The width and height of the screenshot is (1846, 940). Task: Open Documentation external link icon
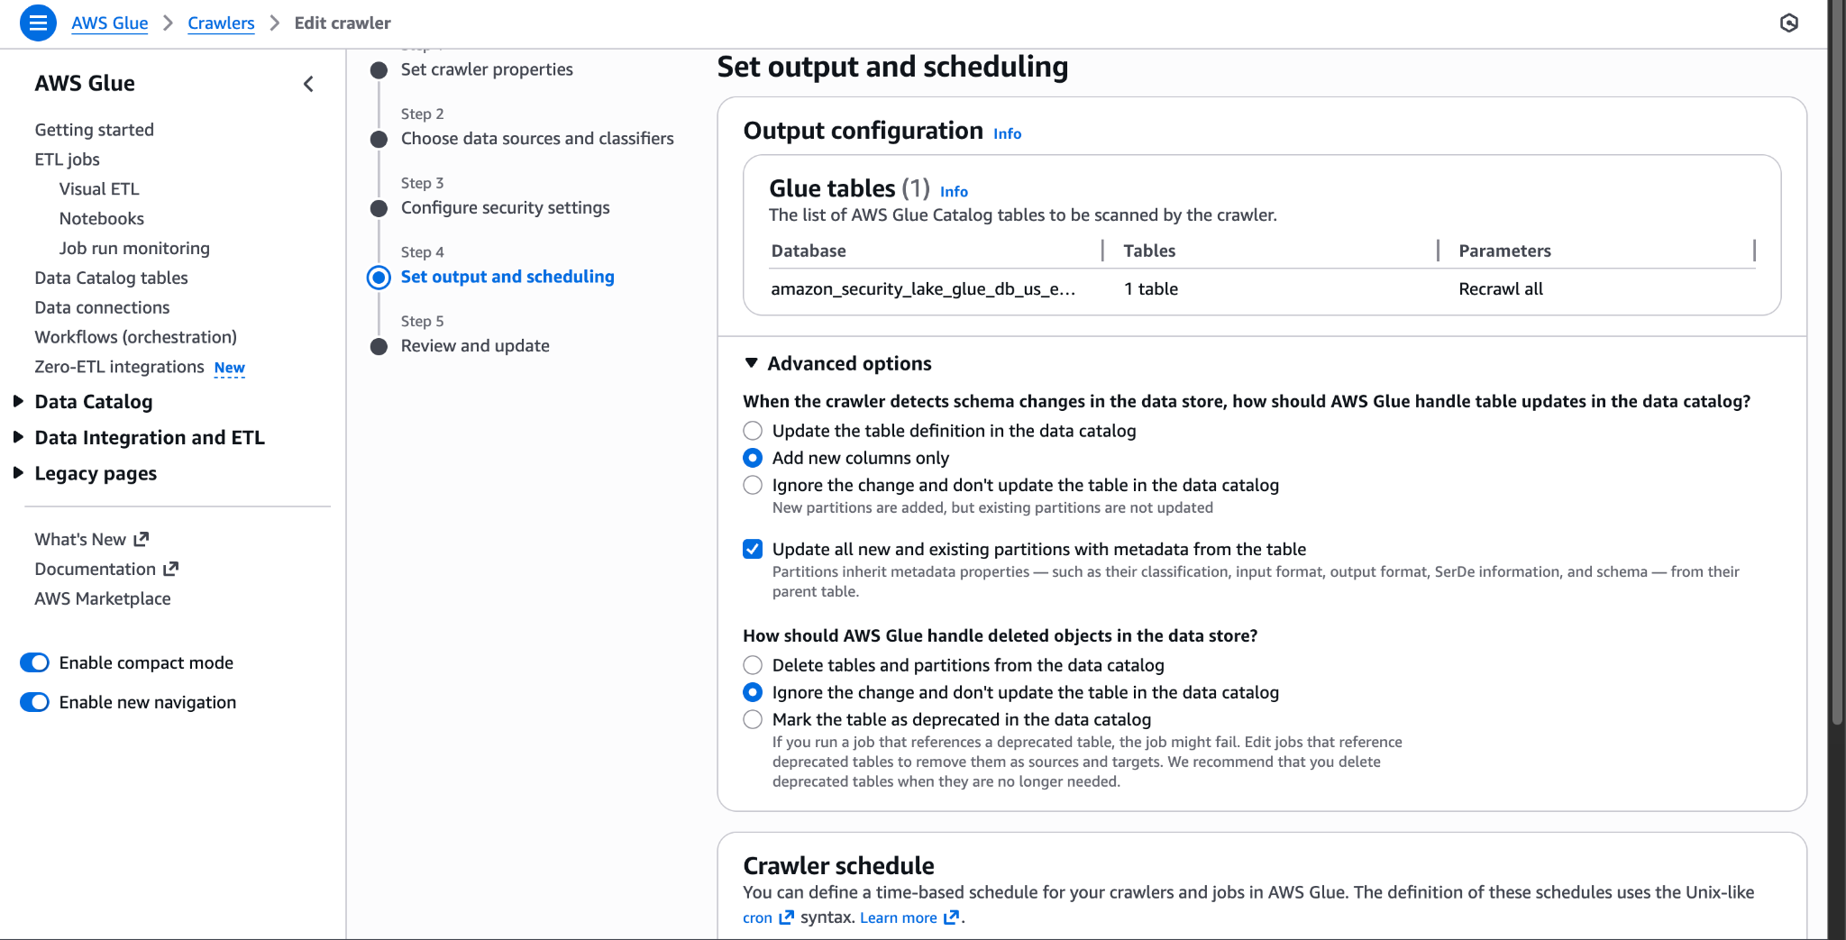170,569
